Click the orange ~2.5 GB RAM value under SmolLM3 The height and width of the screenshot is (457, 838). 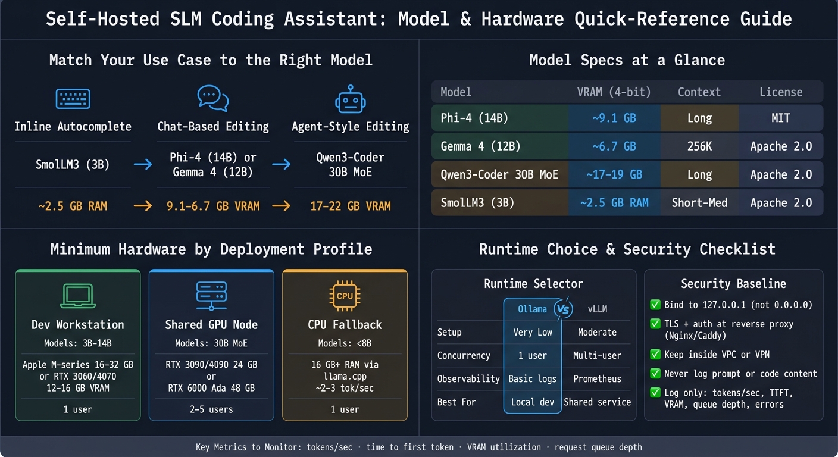(x=73, y=206)
